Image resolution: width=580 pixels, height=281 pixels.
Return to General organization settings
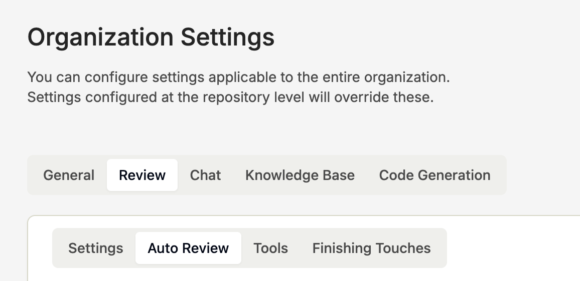pos(69,175)
